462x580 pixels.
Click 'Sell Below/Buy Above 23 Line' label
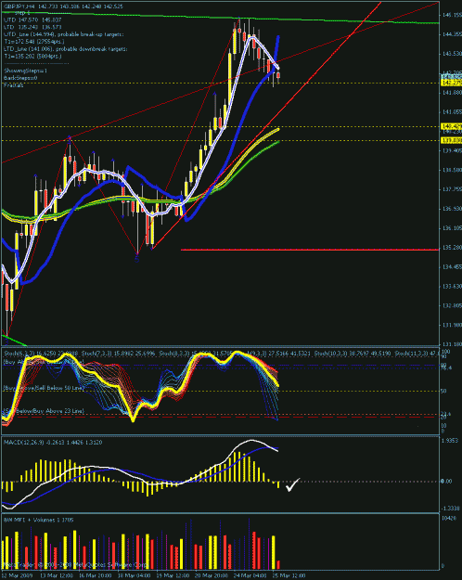(44, 411)
